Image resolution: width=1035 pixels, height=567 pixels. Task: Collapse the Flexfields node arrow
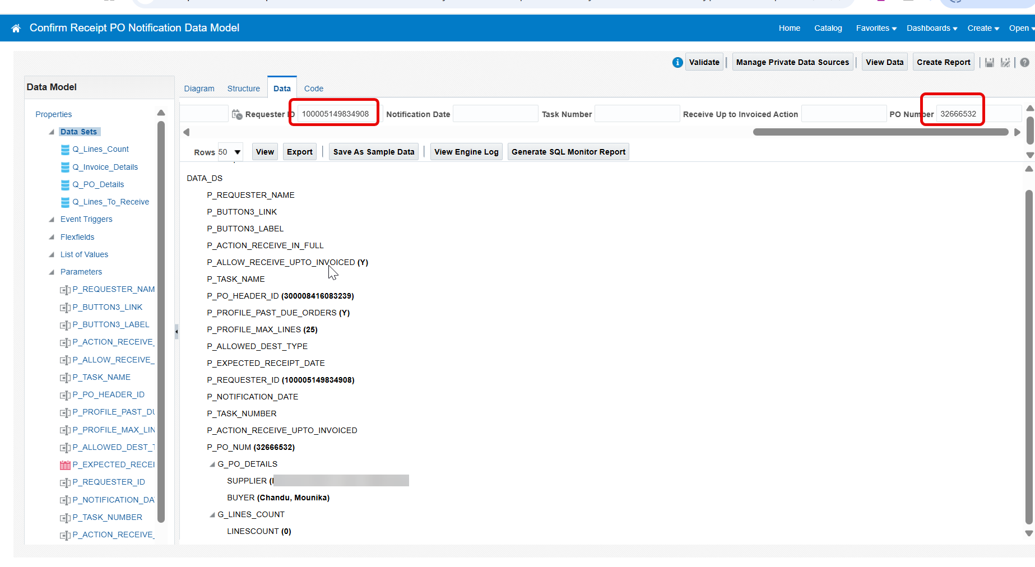(x=52, y=238)
